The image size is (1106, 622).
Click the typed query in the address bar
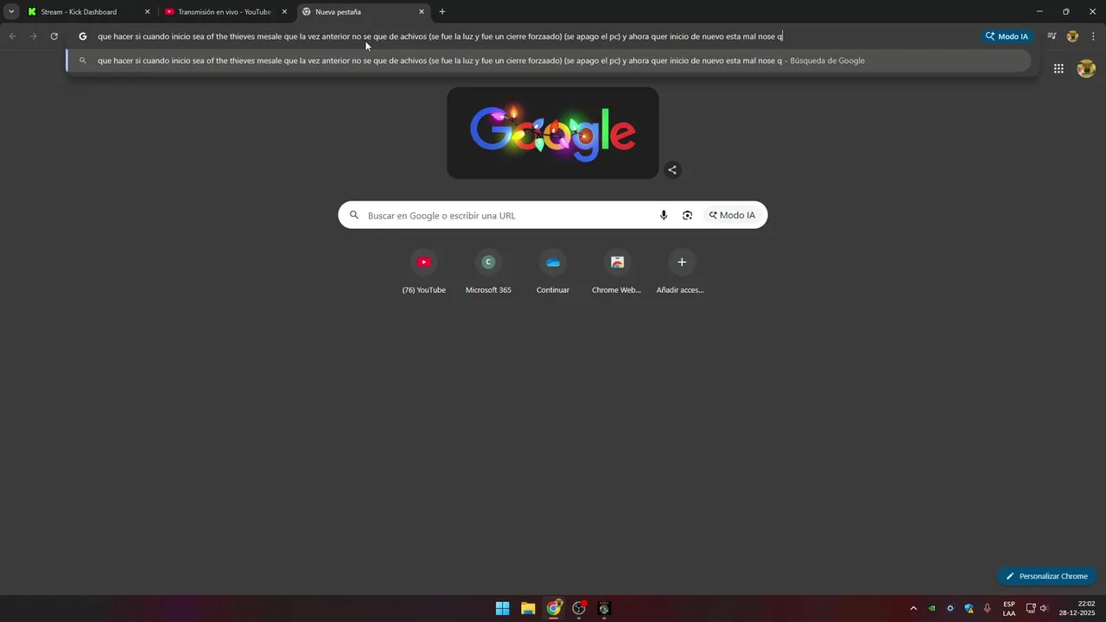coord(440,36)
